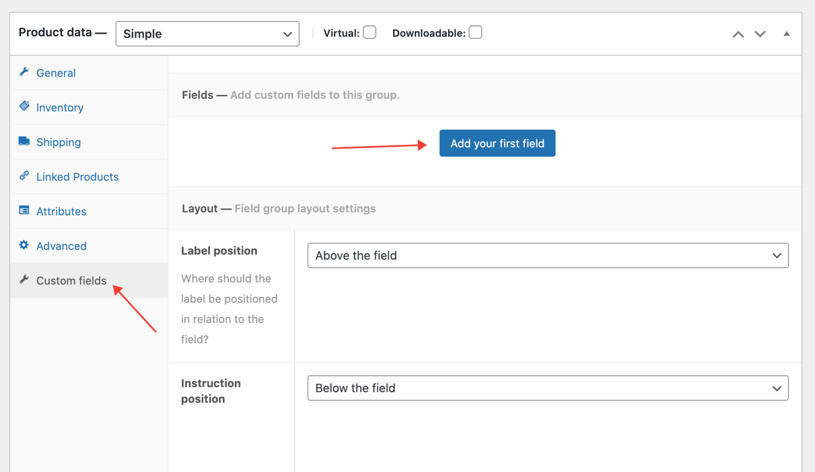Open the Custom fields tab
Viewport: 815px width, 472px height.
click(x=71, y=280)
